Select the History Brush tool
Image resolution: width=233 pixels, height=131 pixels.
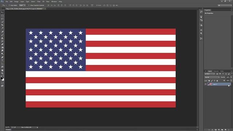2,41
